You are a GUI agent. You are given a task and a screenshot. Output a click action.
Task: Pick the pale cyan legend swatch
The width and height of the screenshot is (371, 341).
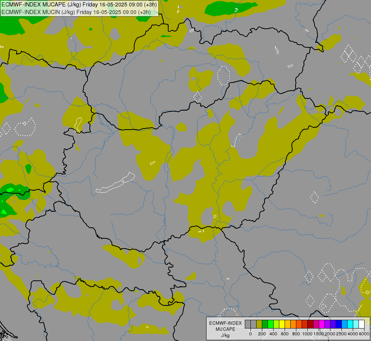tap(356, 324)
